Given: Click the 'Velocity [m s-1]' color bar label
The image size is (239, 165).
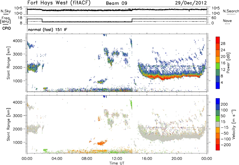Looking at the screenshot, I should click(x=233, y=124).
